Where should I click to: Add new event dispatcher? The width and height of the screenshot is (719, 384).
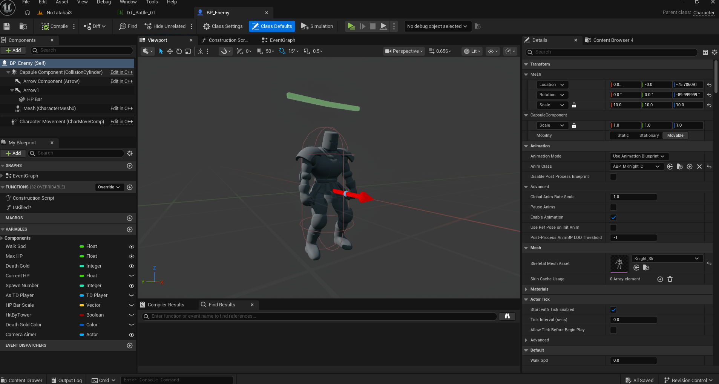tap(130, 346)
